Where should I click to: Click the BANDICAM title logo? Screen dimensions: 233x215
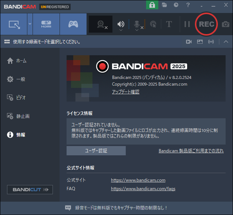pos(20,7)
